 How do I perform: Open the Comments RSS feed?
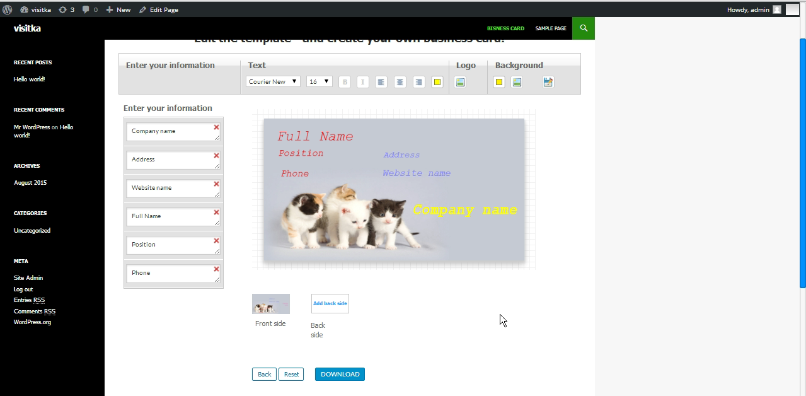tap(35, 312)
